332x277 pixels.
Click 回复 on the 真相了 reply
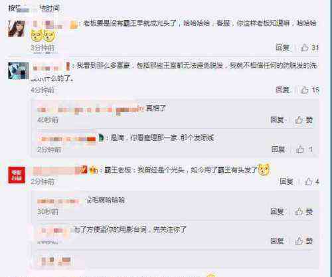tap(277, 120)
